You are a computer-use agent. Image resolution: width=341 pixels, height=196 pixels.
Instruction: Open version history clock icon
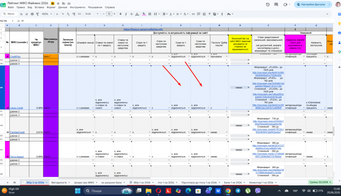tap(268, 4)
